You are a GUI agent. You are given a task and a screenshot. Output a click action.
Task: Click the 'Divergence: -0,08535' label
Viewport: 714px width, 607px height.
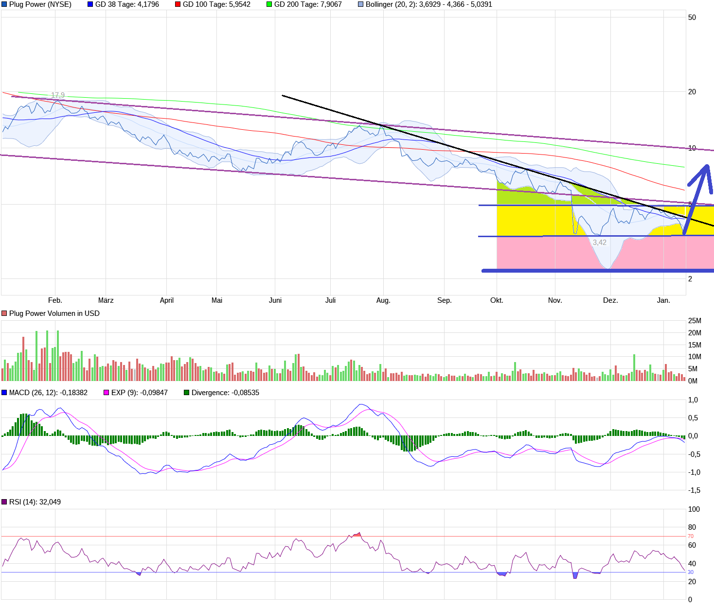click(x=225, y=393)
